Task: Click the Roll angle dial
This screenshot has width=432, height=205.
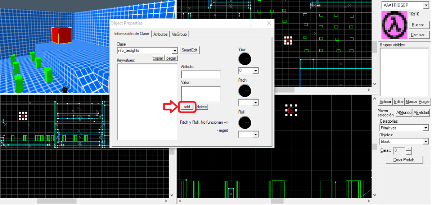Action: click(x=244, y=122)
